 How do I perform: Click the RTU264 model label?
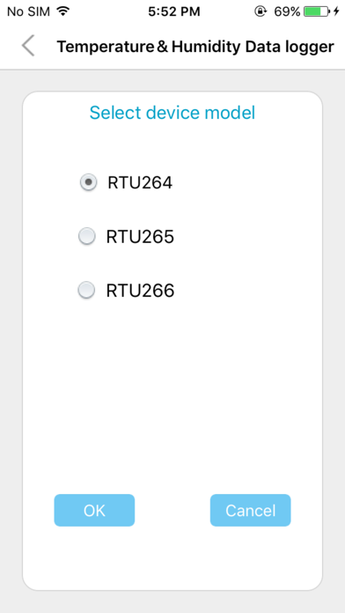pyautogui.click(x=140, y=182)
